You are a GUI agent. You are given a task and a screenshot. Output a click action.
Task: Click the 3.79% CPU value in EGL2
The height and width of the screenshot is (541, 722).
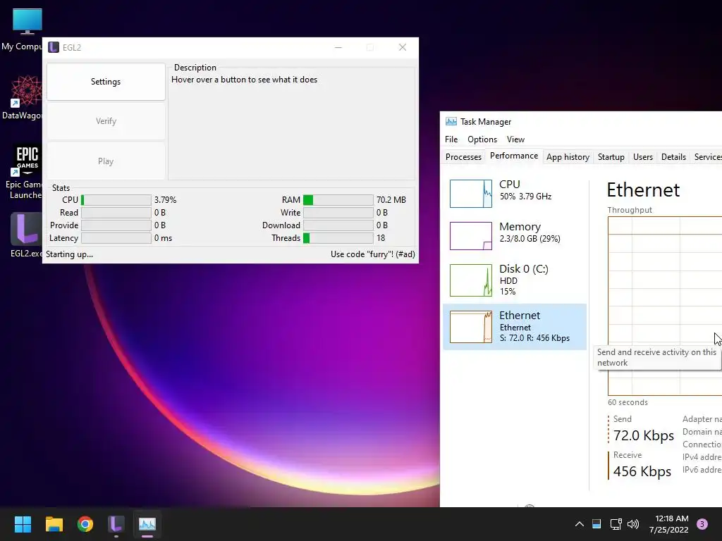165,199
